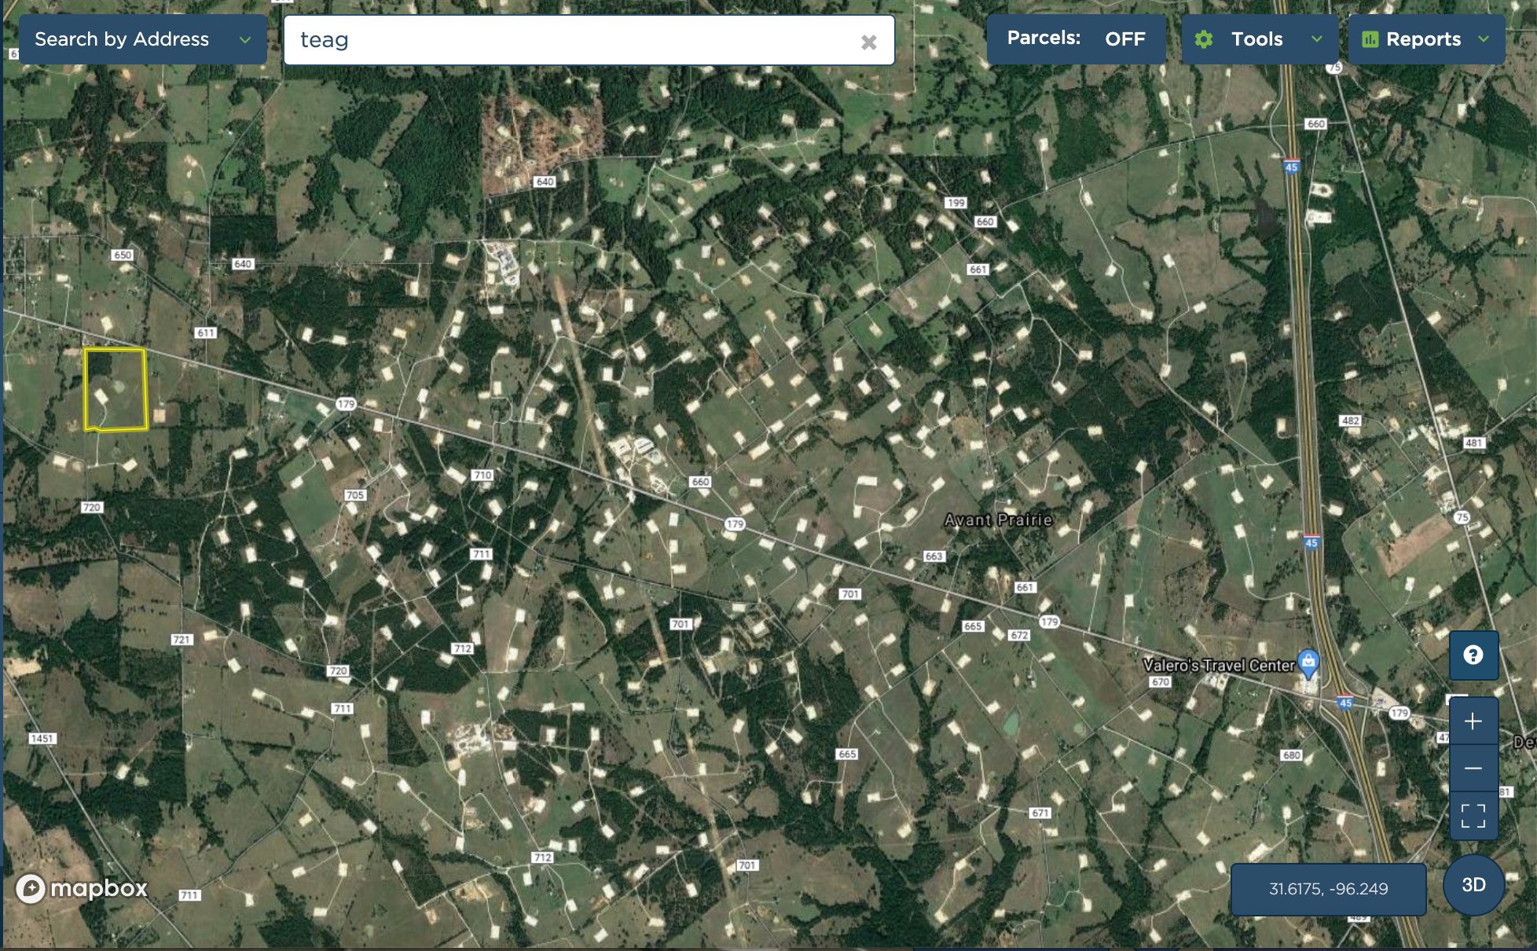Click the Avant Prairie map label

click(x=997, y=520)
